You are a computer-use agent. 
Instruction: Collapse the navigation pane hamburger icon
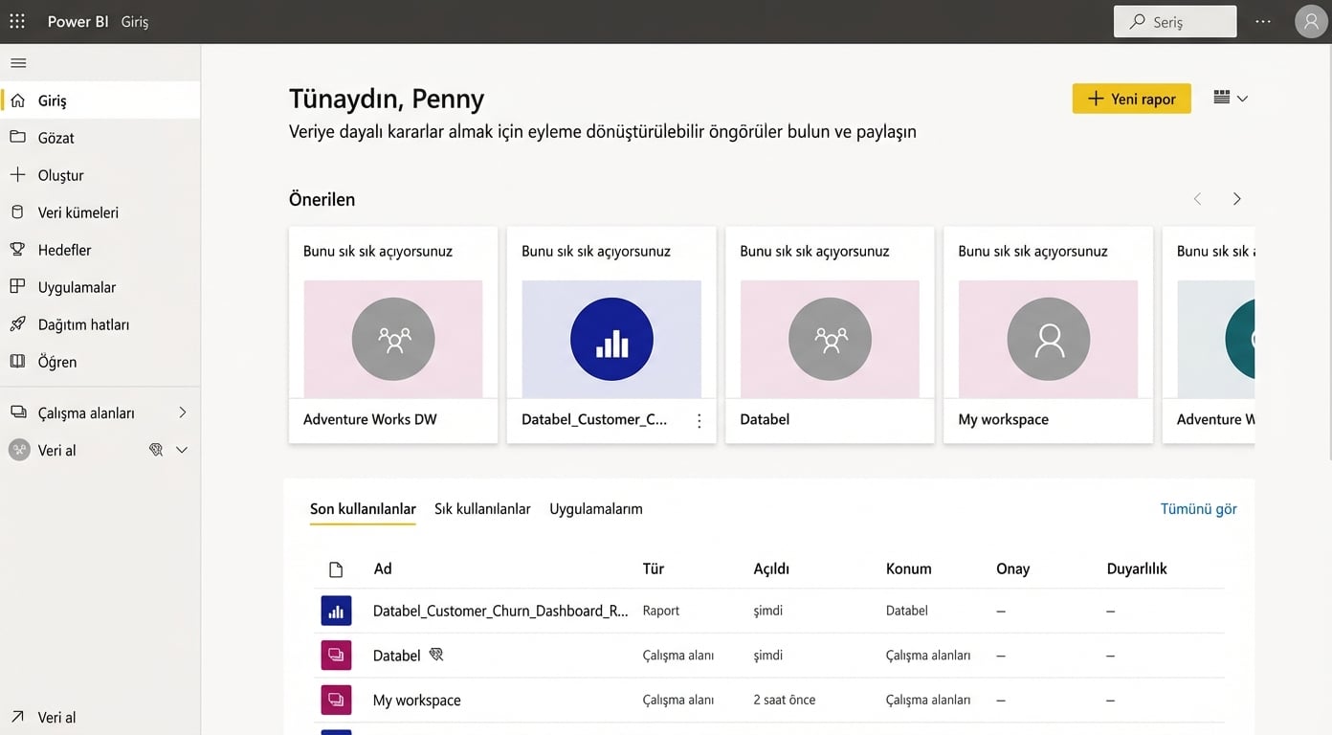18,63
